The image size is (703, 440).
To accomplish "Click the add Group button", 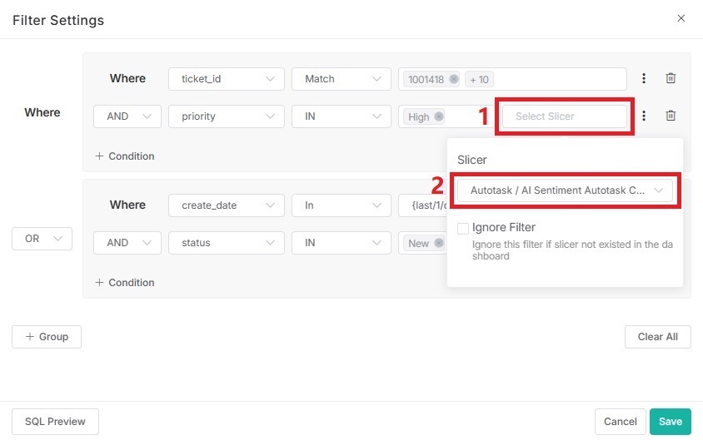I will click(x=47, y=337).
